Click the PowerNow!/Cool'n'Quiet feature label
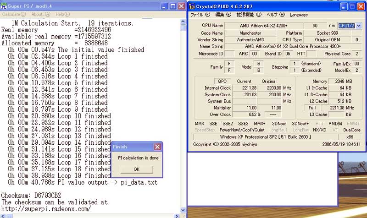This screenshot has width=367, height=218. [242, 130]
